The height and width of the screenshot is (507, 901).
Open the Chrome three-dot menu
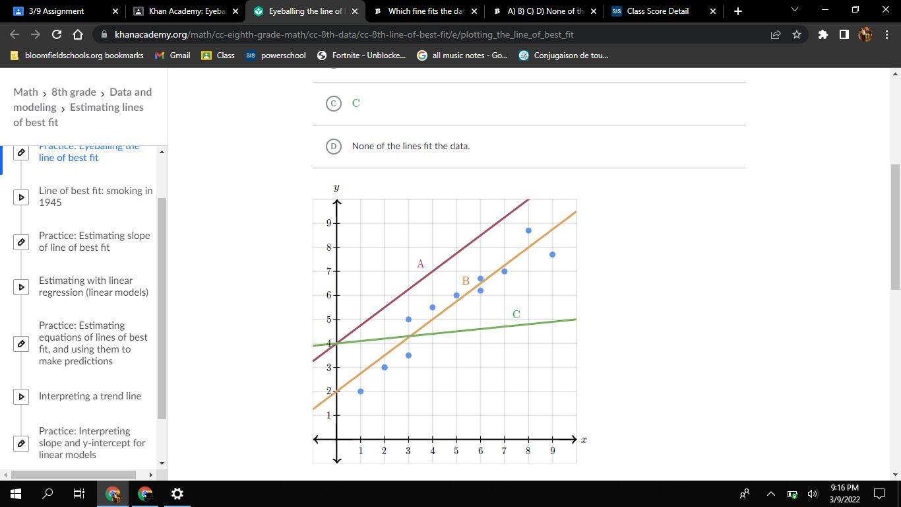(x=886, y=34)
